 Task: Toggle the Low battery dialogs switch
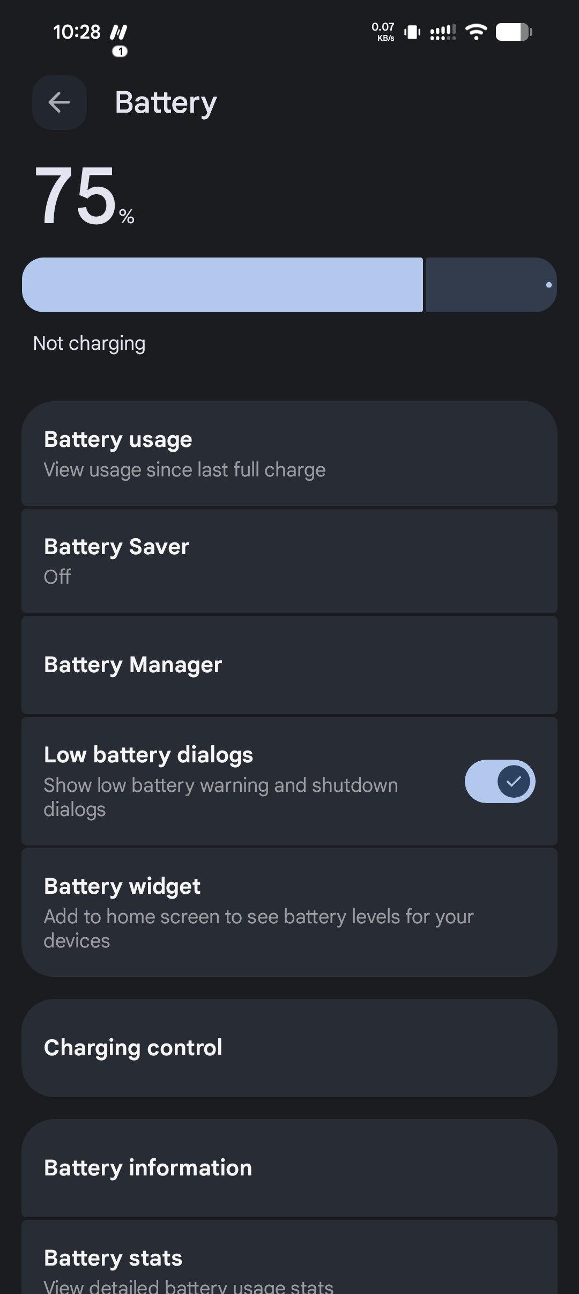click(x=500, y=781)
